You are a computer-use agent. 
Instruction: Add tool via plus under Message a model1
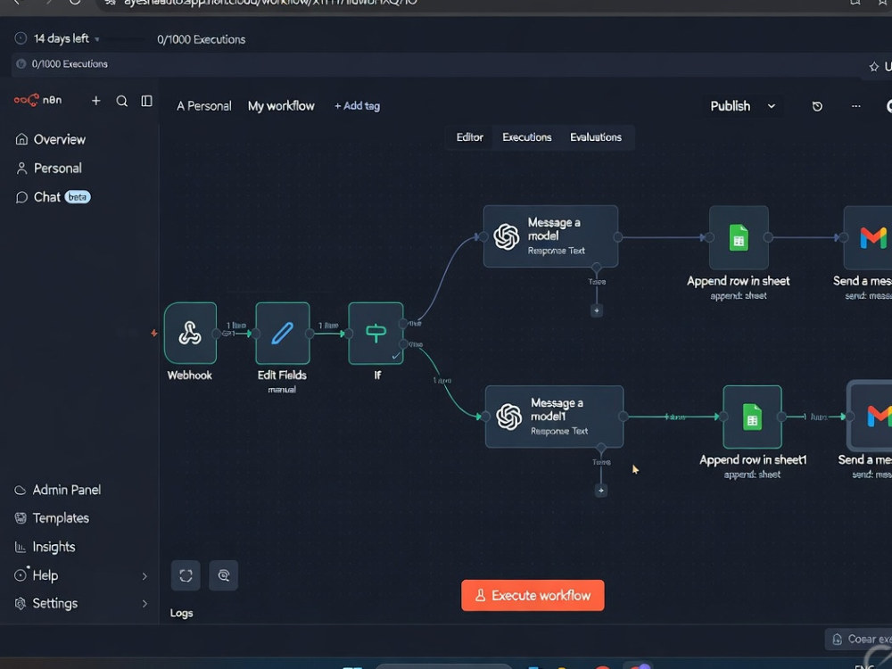tap(600, 491)
